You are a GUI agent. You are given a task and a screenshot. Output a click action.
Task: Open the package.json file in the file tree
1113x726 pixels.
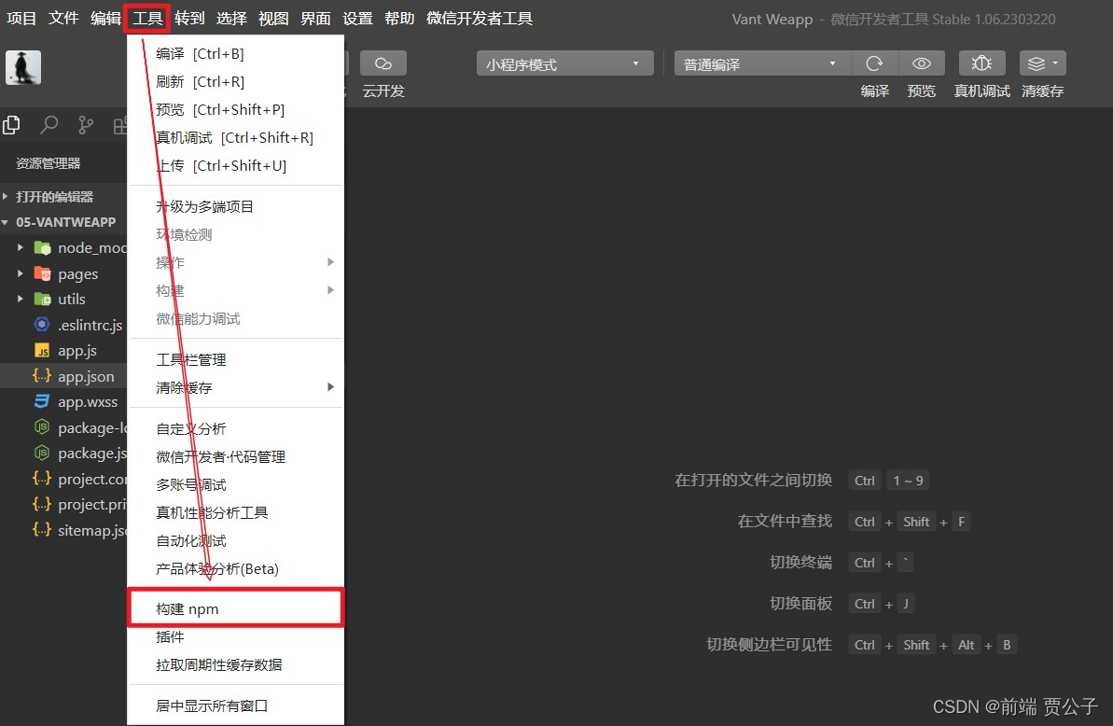(80, 453)
